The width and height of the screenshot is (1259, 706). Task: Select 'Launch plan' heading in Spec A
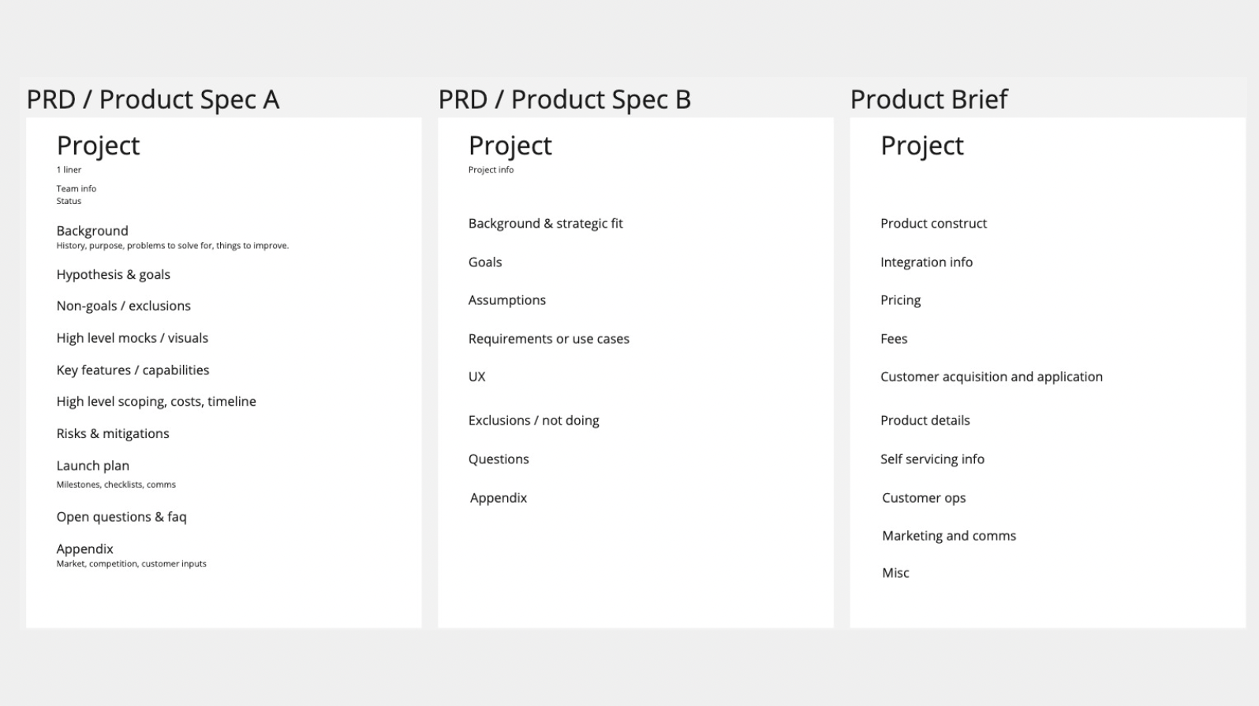92,466
